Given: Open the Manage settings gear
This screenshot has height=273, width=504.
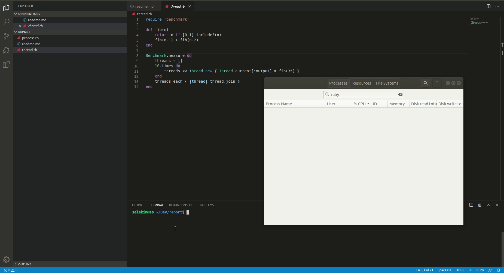Looking at the screenshot, I should click(x=6, y=260).
